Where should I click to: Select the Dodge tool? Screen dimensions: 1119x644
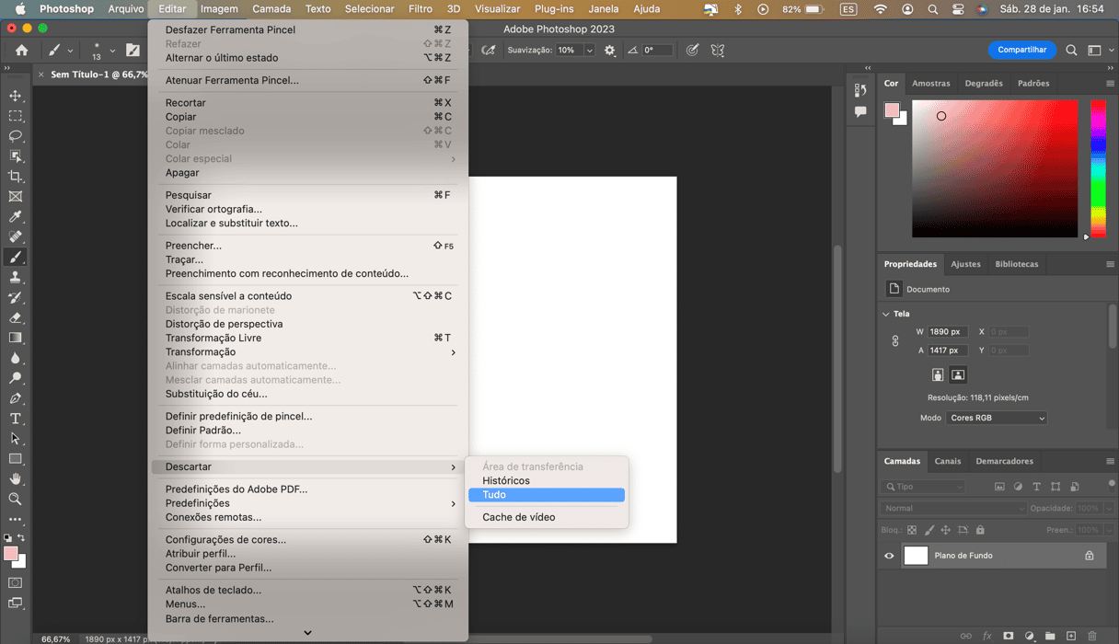pyautogui.click(x=16, y=378)
